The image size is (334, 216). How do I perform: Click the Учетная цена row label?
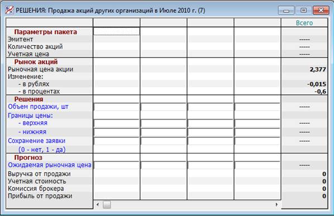(28, 54)
